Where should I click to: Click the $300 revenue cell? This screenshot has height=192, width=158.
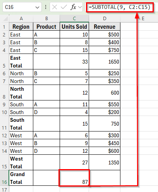click(105, 135)
